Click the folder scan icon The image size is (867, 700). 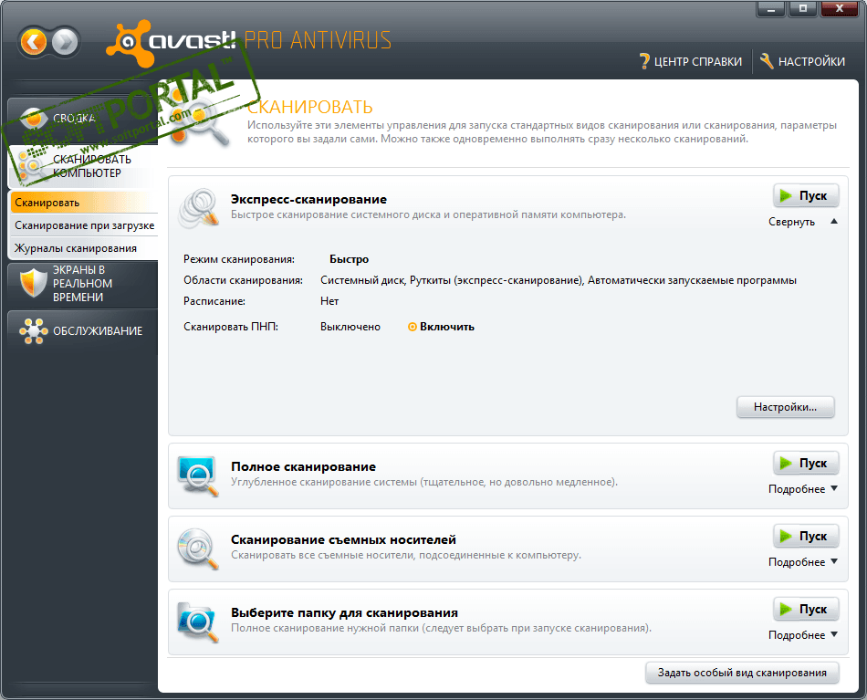(198, 622)
